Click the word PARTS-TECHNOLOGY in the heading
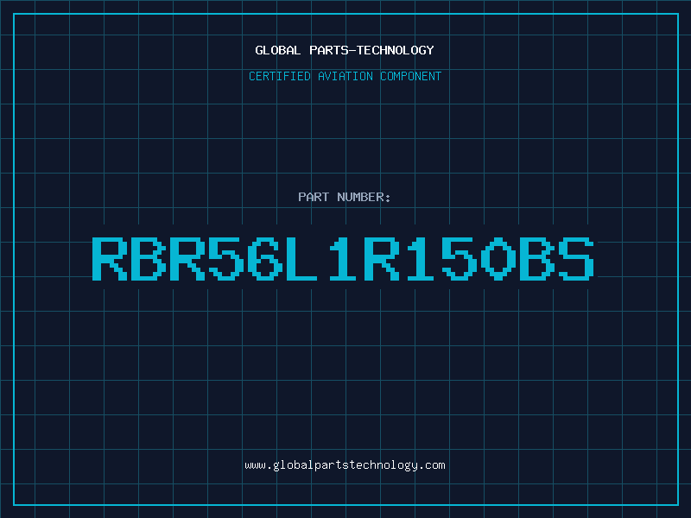Screen dimensions: 691x518 pyautogui.click(x=371, y=50)
